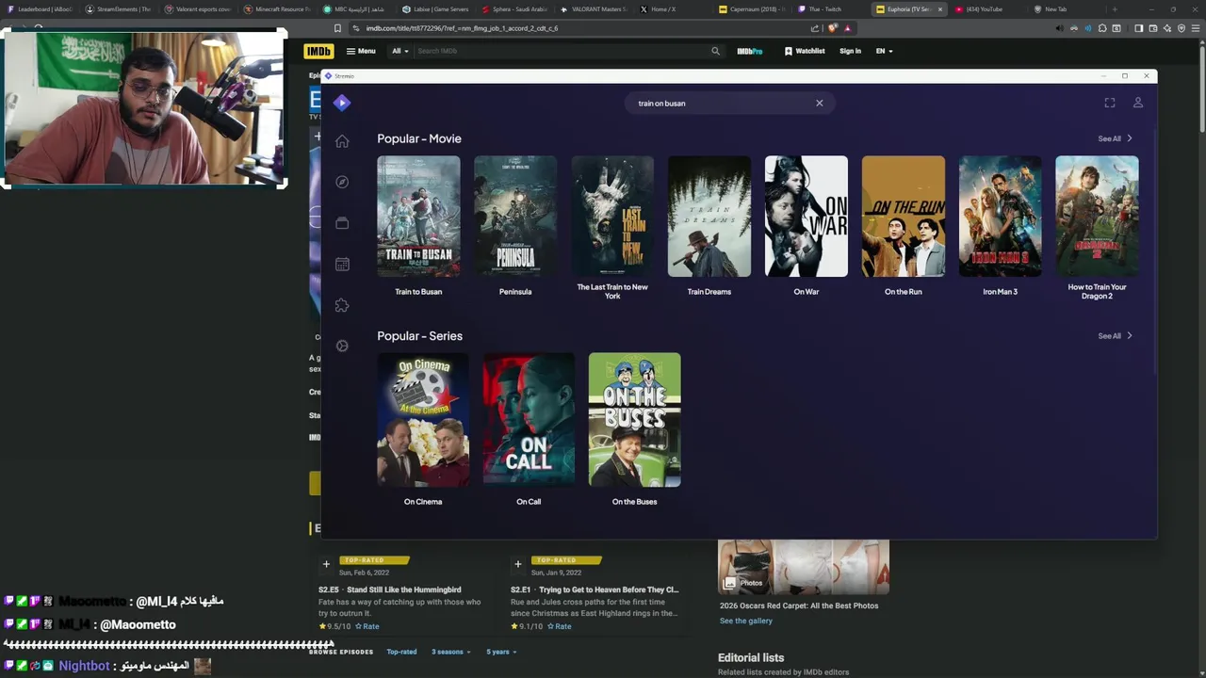The height and width of the screenshot is (678, 1206).
Task: Click the share icon in the address bar
Action: pyautogui.click(x=815, y=28)
